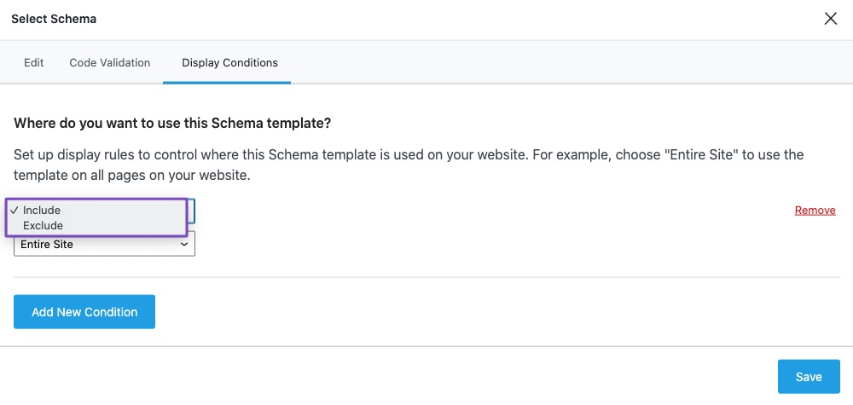Open the Entire Site dropdown
Screen dimensions: 853x405
pos(104,245)
